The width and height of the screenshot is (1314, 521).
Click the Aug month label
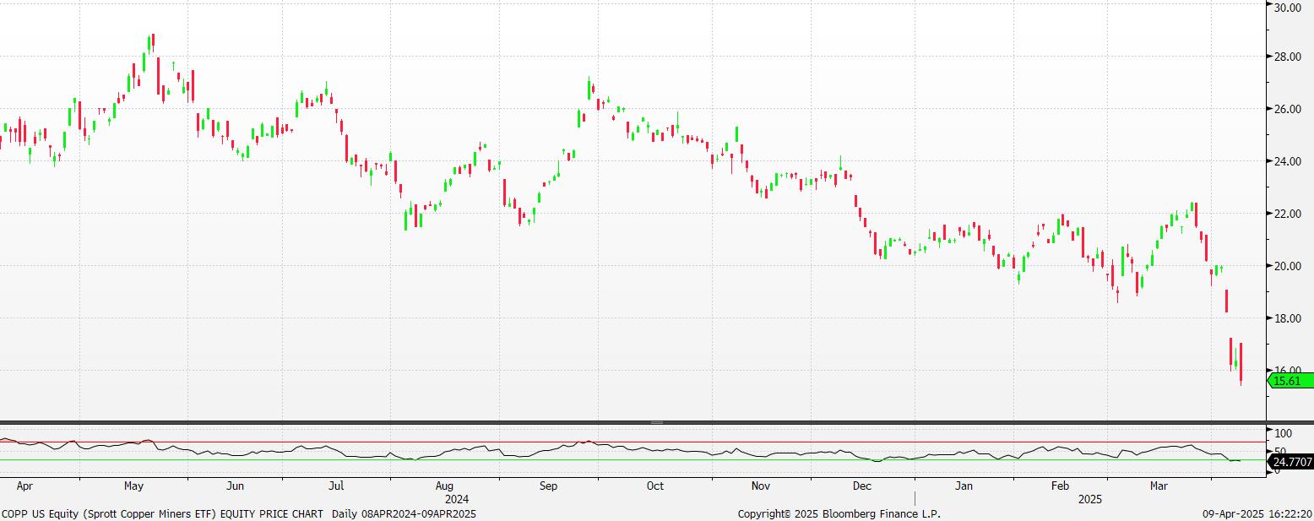coord(444,486)
